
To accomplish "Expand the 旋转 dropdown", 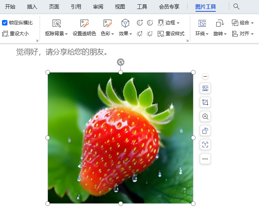I will (225, 34).
